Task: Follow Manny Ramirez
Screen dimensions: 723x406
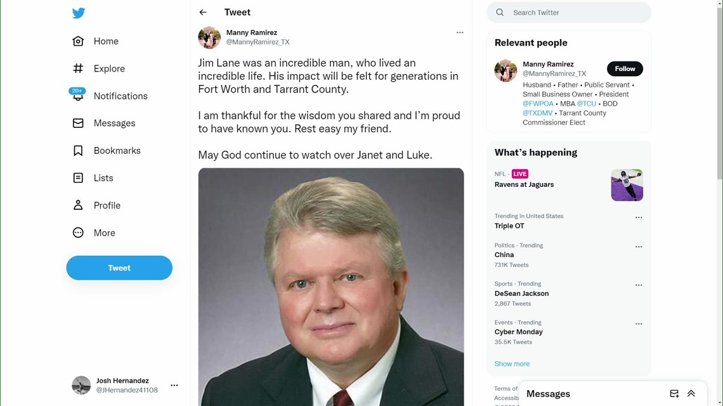Action: tap(625, 68)
